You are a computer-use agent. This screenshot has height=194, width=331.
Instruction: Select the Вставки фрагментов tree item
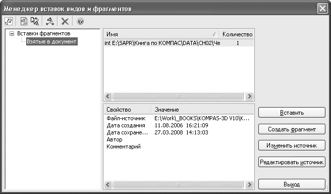44,33
